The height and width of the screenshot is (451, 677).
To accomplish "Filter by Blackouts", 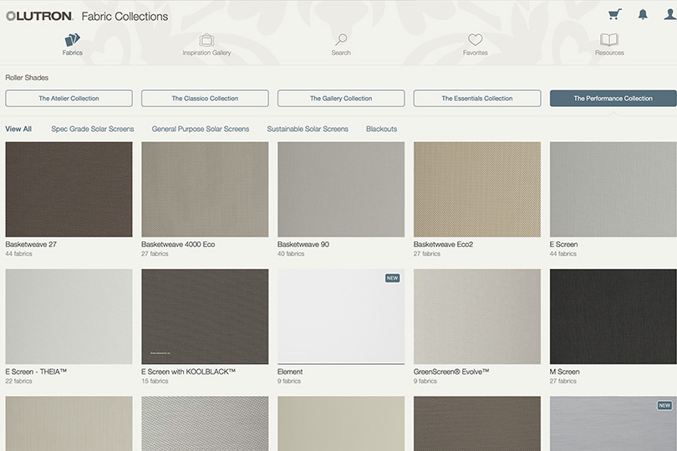I will tap(381, 129).
